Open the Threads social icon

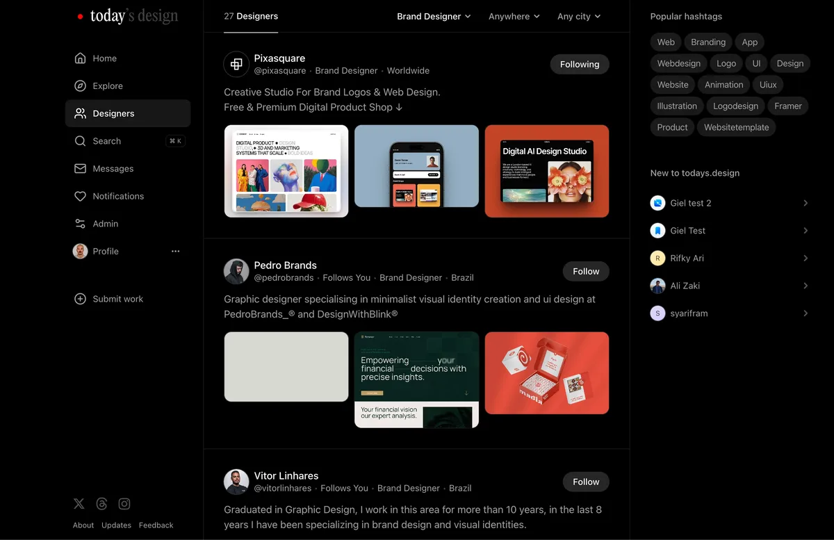[x=102, y=504]
